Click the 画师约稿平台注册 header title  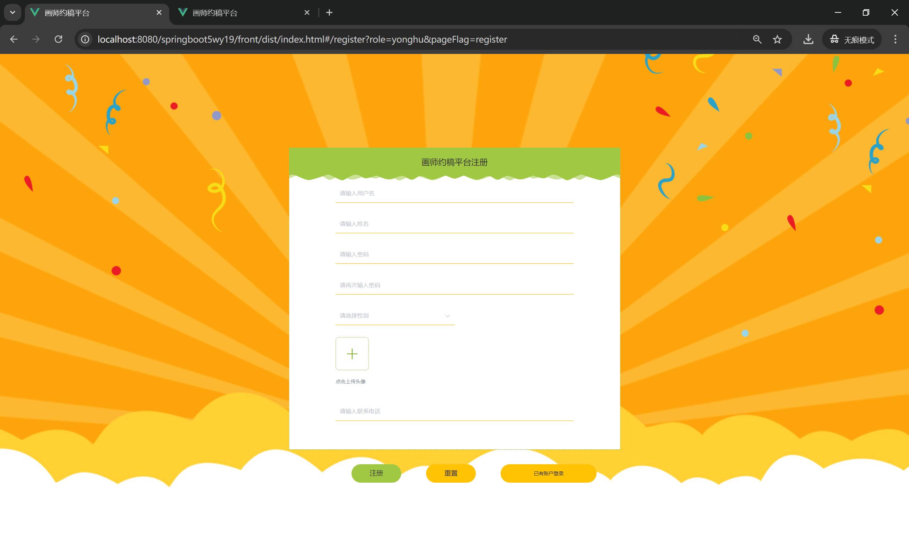454,162
